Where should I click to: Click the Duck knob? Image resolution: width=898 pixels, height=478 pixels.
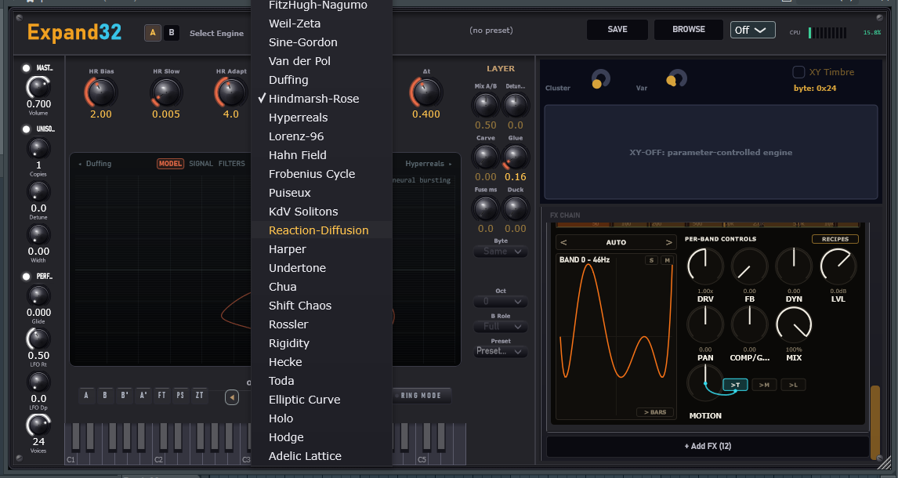(515, 209)
